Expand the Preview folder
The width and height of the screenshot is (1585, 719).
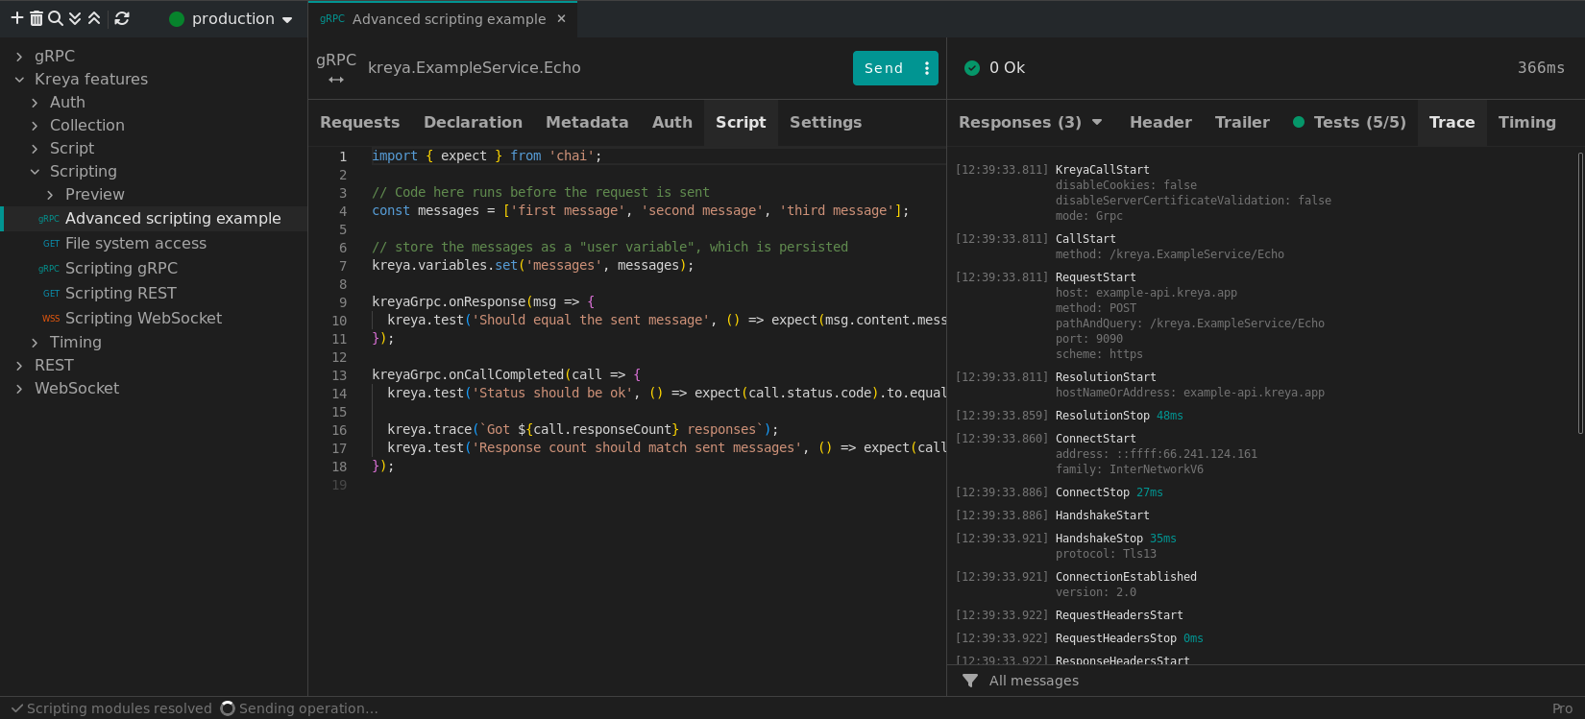pyautogui.click(x=50, y=195)
